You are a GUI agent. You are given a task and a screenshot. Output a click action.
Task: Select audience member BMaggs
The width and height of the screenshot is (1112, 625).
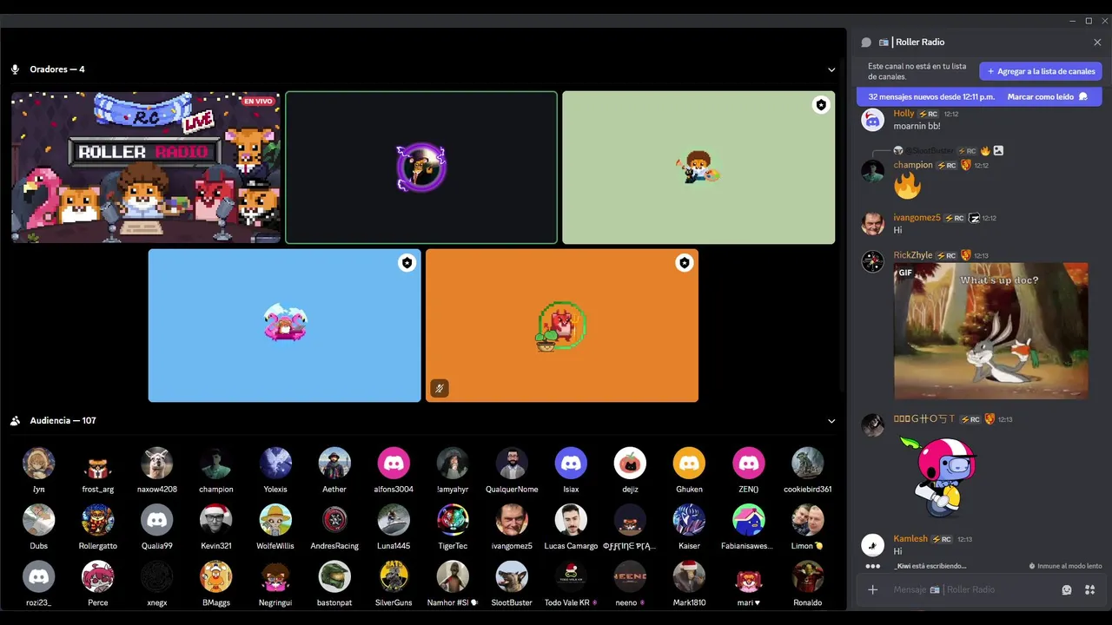point(216,582)
